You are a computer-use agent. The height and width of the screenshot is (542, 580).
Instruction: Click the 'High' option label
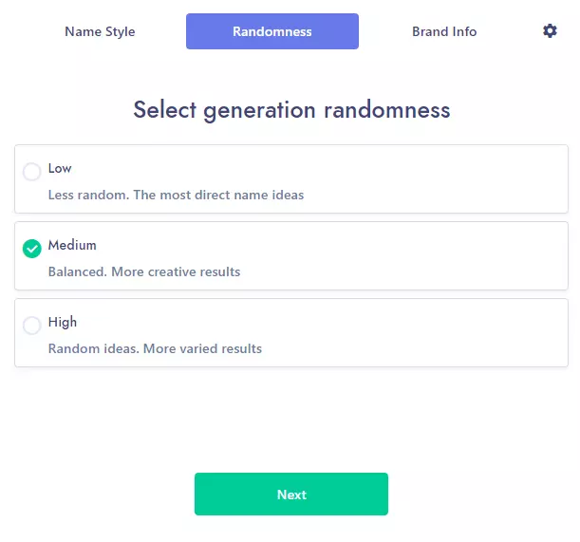click(x=63, y=322)
